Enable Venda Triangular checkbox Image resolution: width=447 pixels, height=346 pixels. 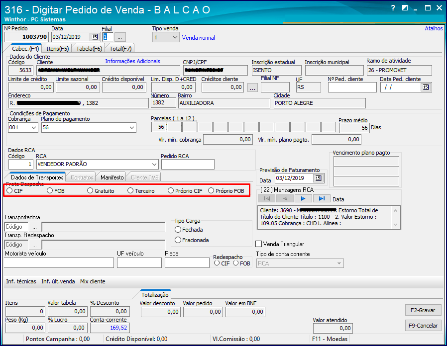tap(259, 244)
